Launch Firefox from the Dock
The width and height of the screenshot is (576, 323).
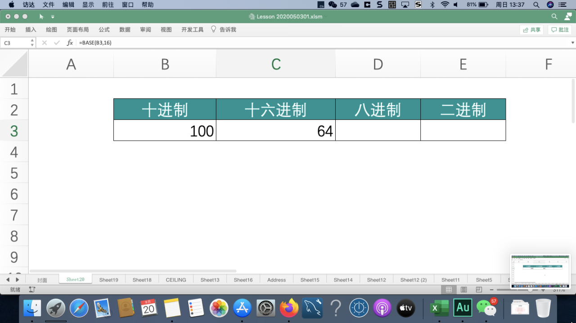tap(289, 308)
